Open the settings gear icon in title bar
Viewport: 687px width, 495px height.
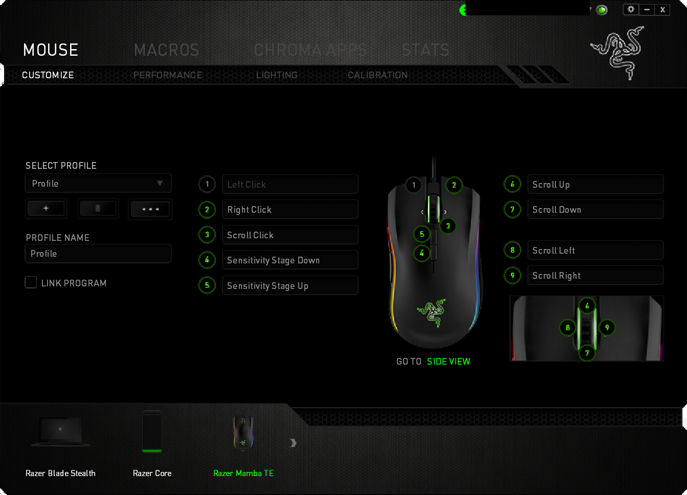point(631,9)
